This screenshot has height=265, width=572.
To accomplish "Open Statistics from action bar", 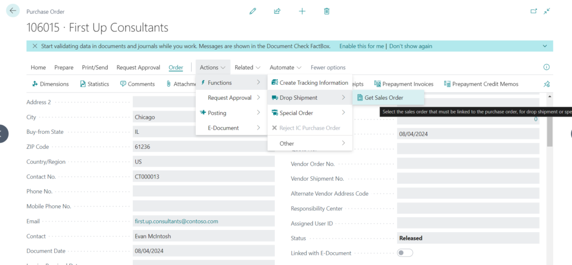I will pos(94,84).
